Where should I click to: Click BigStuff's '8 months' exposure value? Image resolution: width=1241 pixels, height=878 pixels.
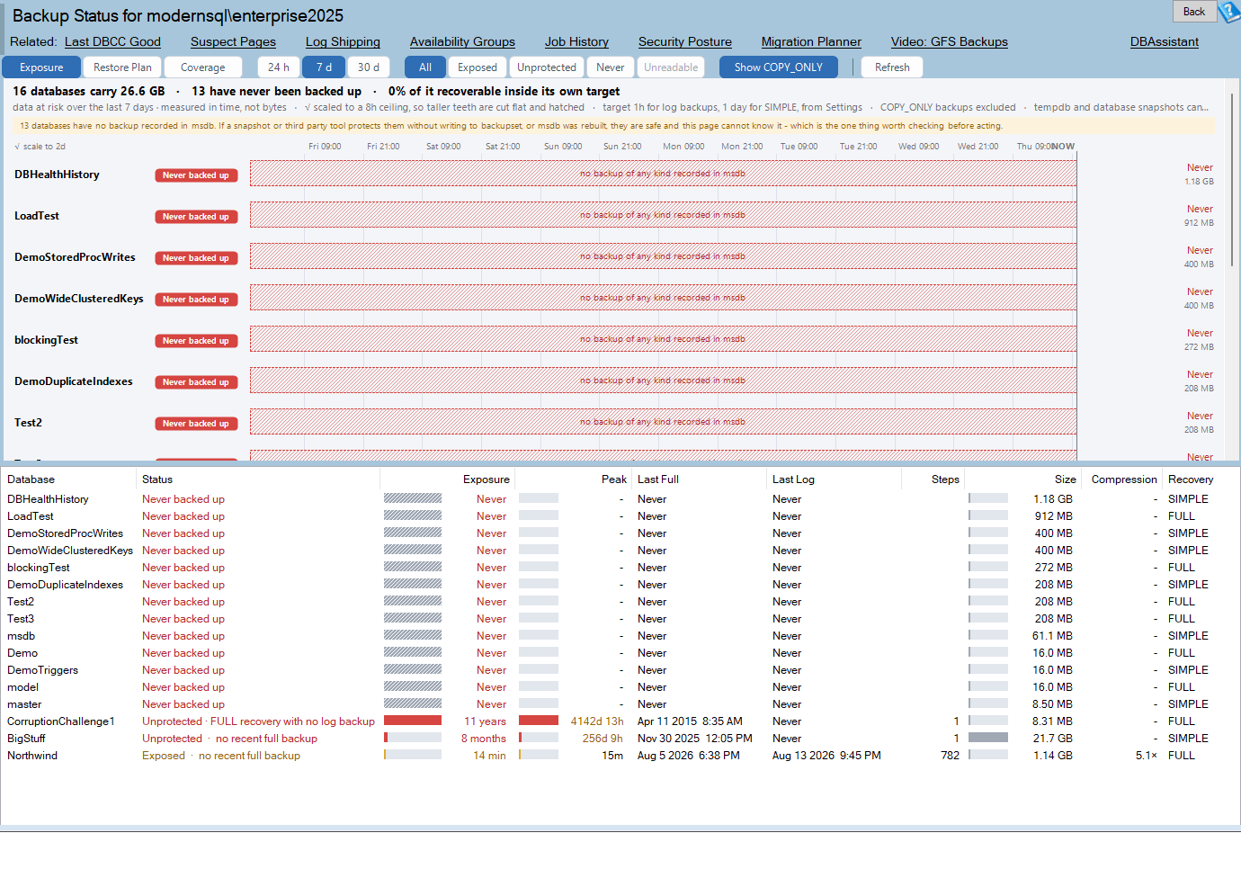click(484, 739)
